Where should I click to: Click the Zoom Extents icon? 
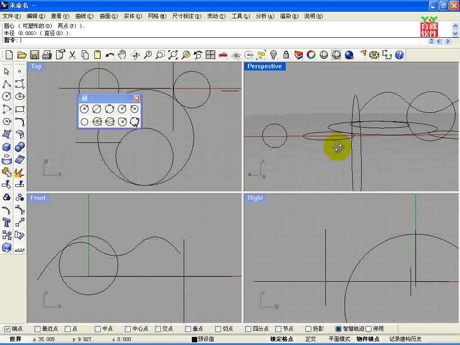(x=173, y=55)
